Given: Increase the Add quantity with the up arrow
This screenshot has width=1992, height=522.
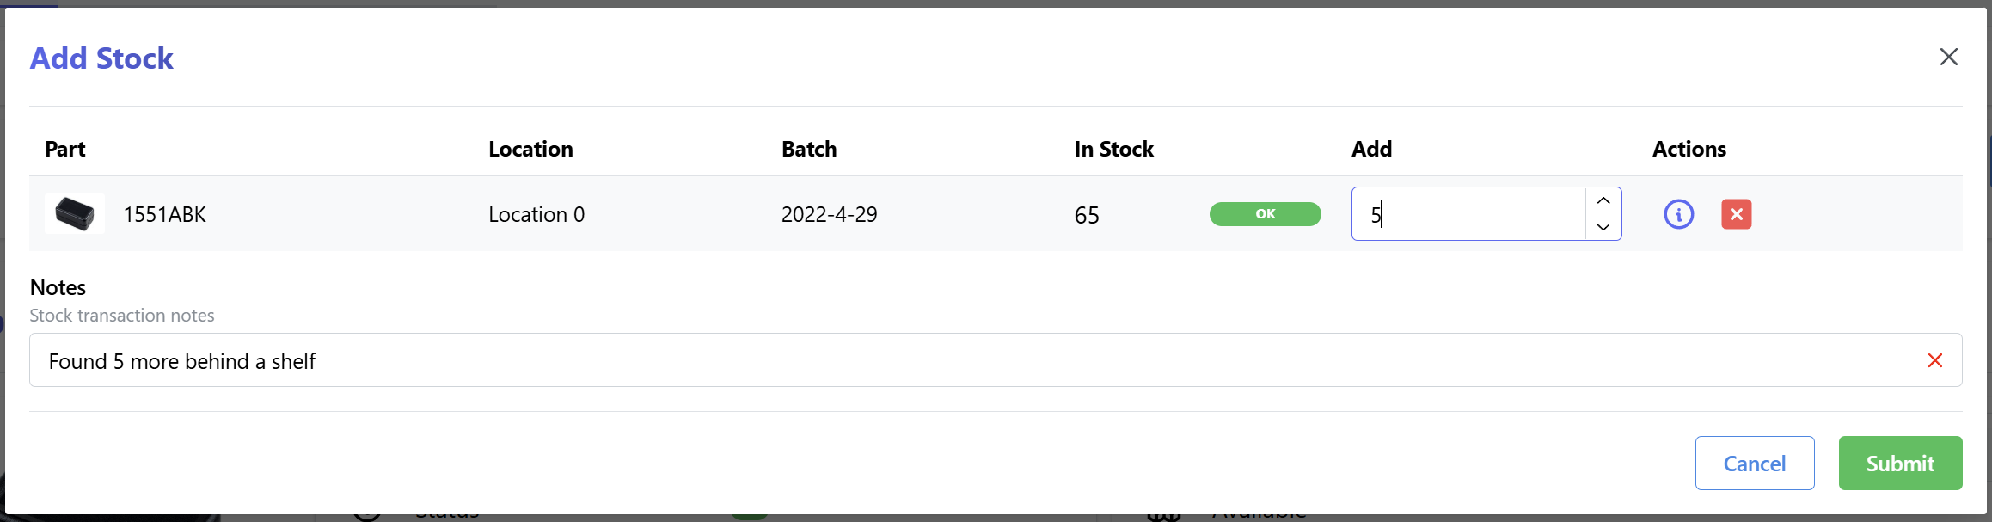Looking at the screenshot, I should click(x=1603, y=200).
